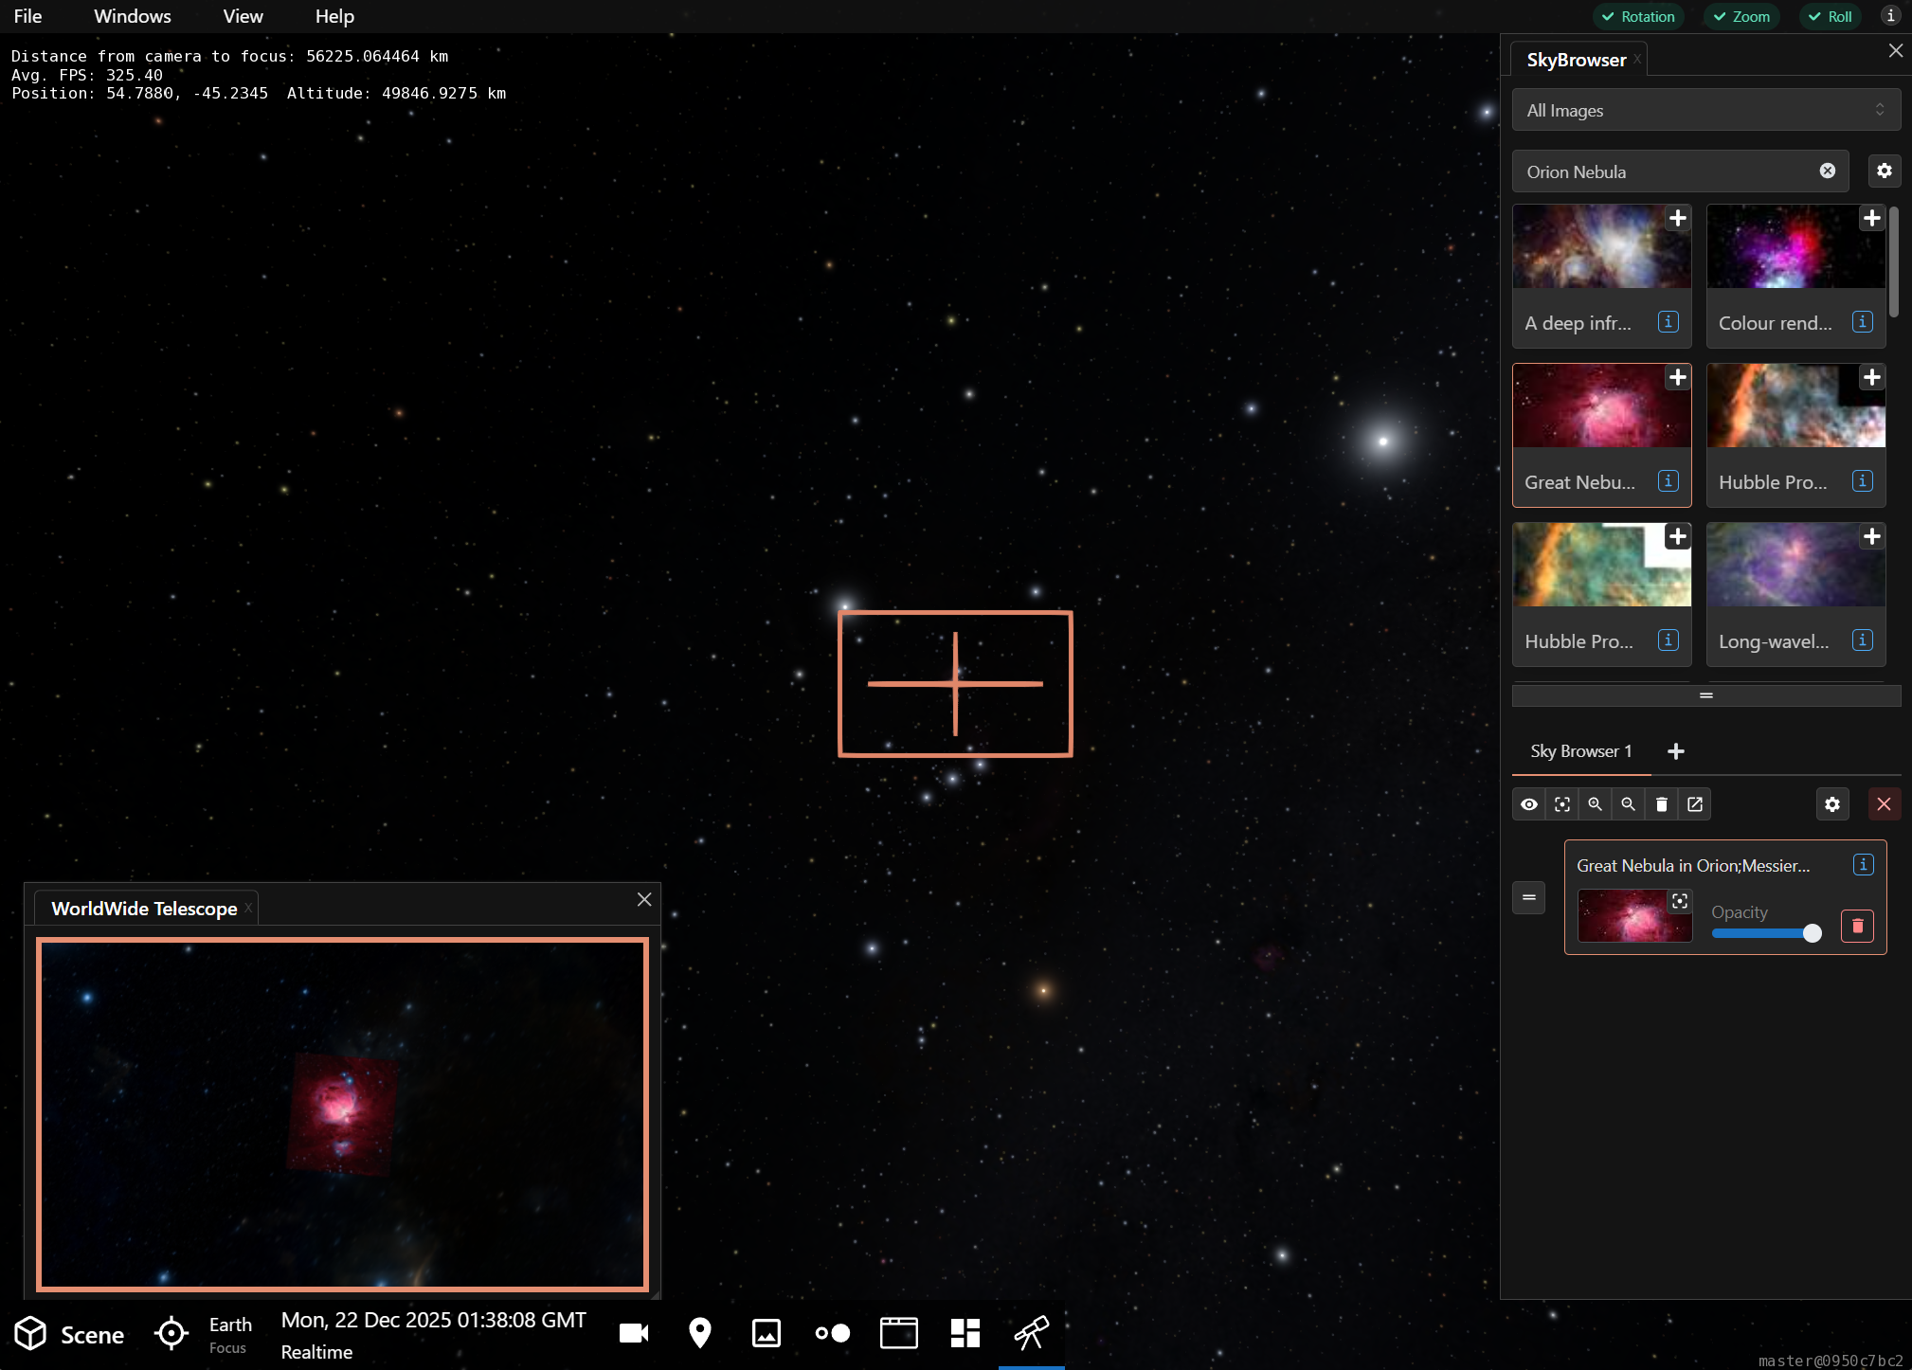
Task: Open the camera recording panel
Action: [x=634, y=1333]
